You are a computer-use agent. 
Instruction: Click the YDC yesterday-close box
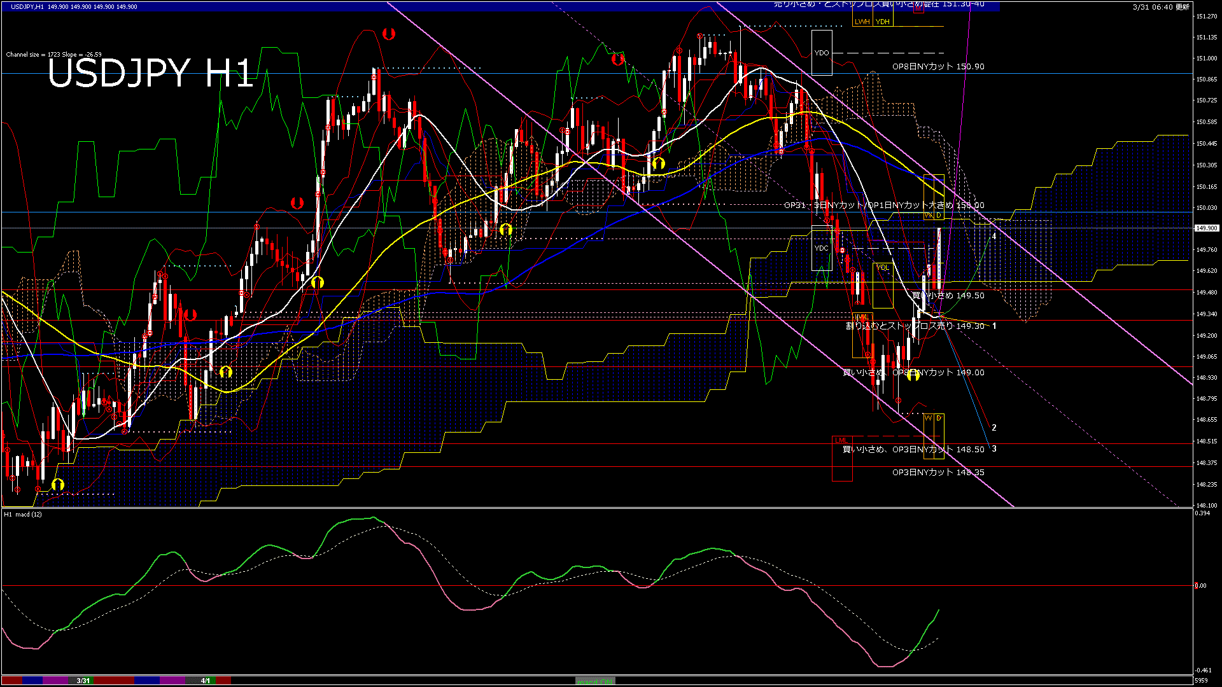[822, 248]
